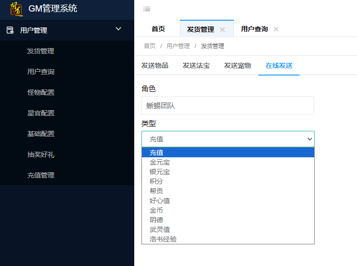Open 怪物配置 in the sidebar

pyautogui.click(x=41, y=92)
